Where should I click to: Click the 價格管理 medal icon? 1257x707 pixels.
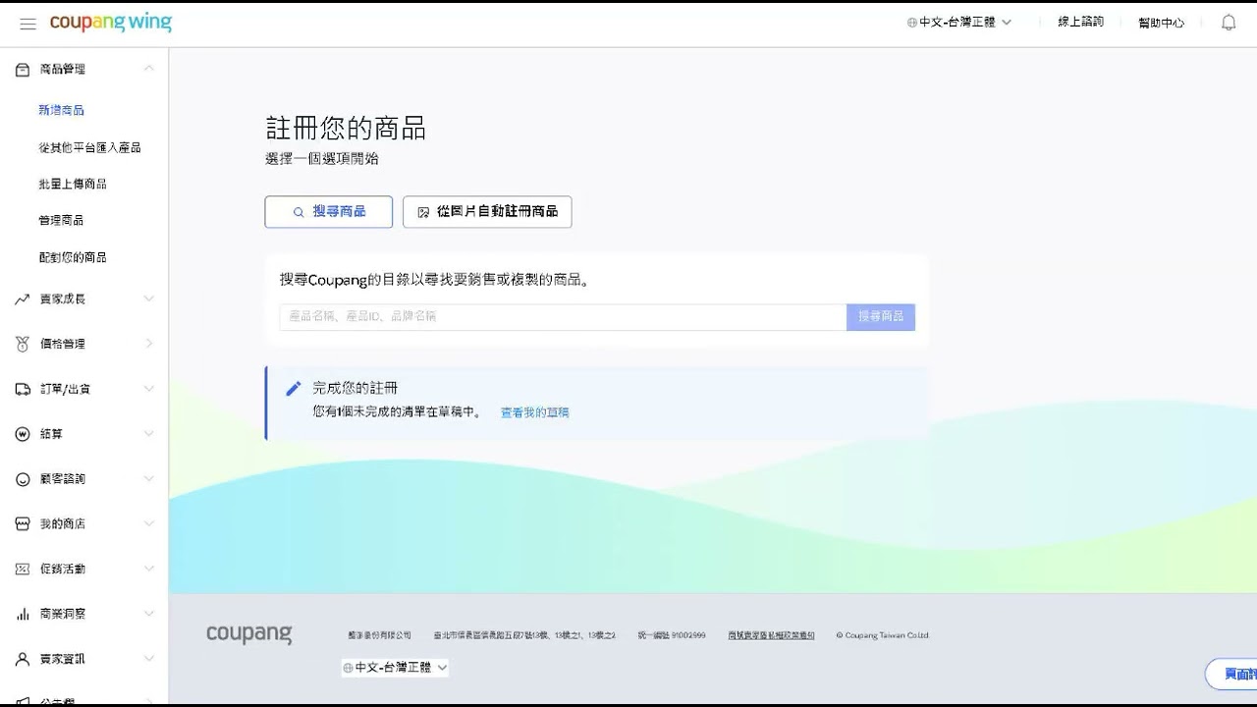pyautogui.click(x=23, y=344)
